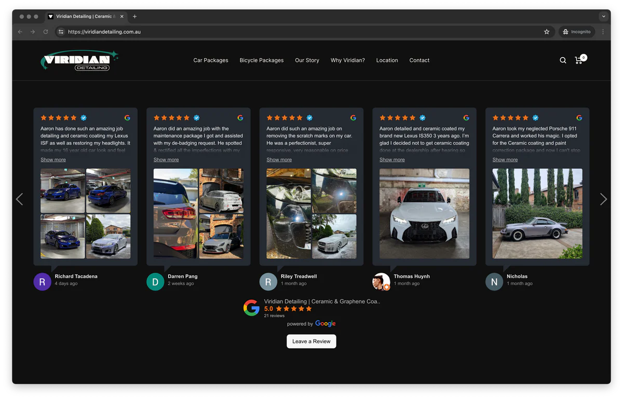Image resolution: width=623 pixels, height=399 pixels.
Task: Open Nicholas's reviewer name
Action: point(517,276)
